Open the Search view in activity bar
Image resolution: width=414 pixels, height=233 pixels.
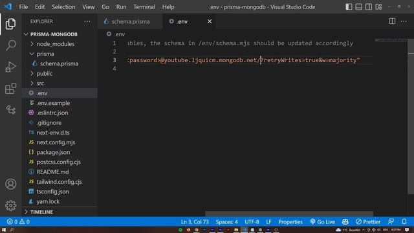click(10, 45)
